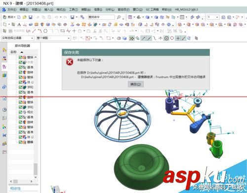The image size is (247, 193).
Task: Open the 帮助(H) menu
Action: coord(166,9)
